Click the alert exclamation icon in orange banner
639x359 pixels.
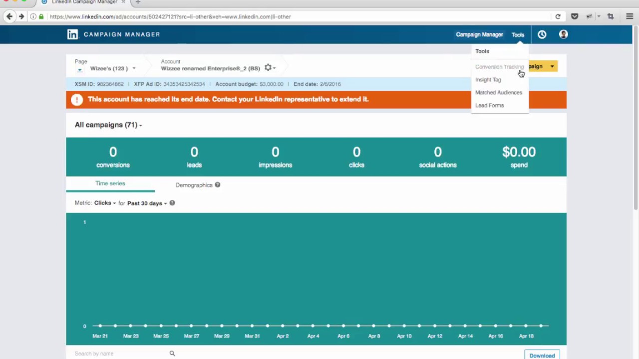pos(77,99)
